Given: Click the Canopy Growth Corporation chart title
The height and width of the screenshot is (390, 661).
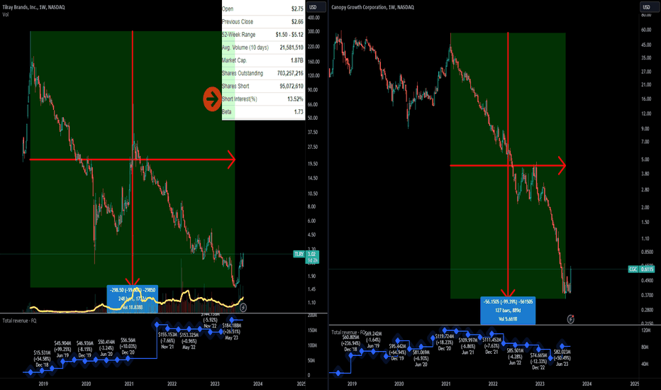Looking at the screenshot, I should (372, 7).
